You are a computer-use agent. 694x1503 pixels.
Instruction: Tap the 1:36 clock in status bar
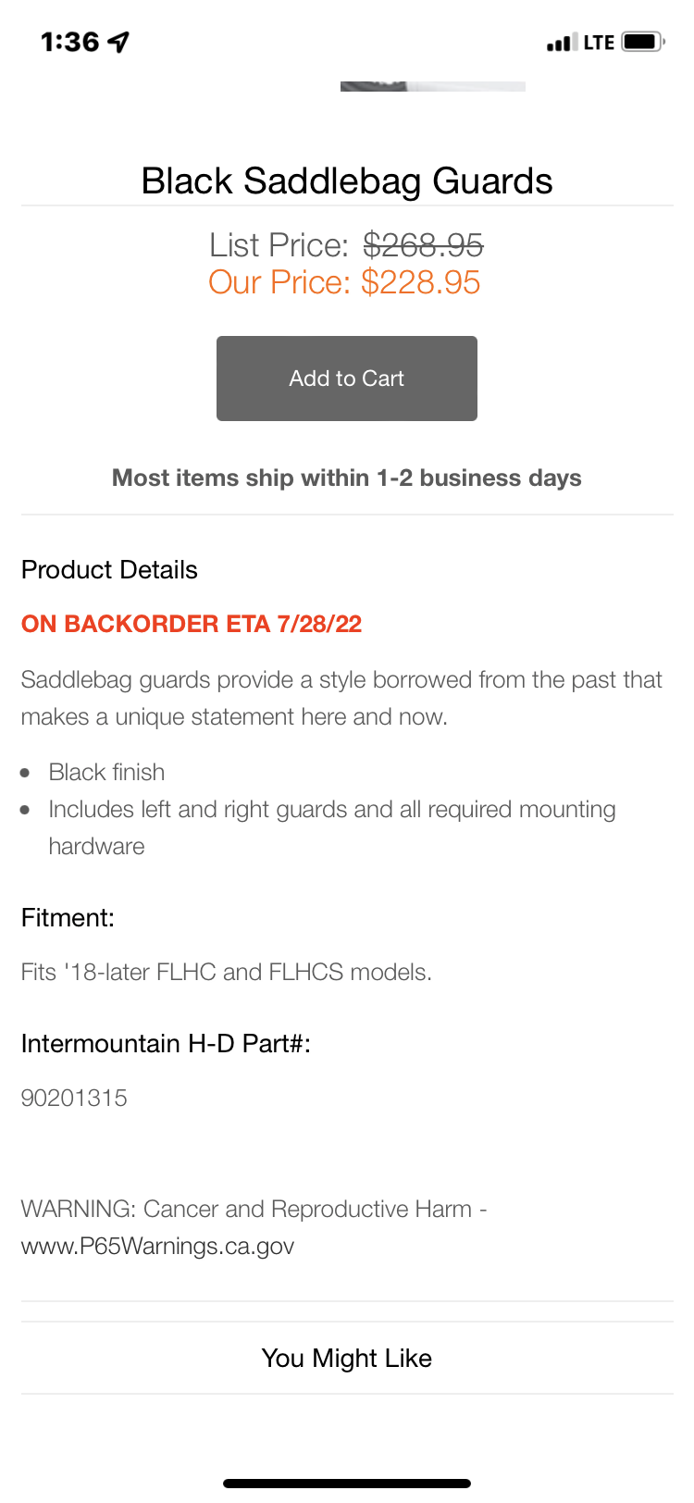(69, 42)
